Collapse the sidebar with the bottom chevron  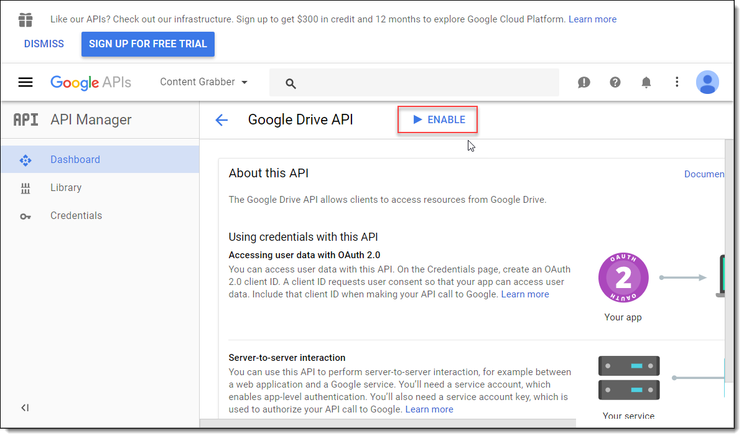(x=25, y=408)
